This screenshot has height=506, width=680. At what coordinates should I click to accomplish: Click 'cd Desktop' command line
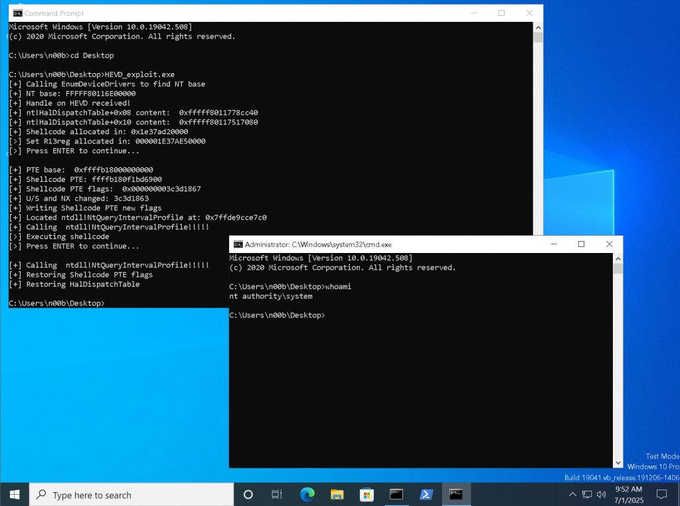61,56
